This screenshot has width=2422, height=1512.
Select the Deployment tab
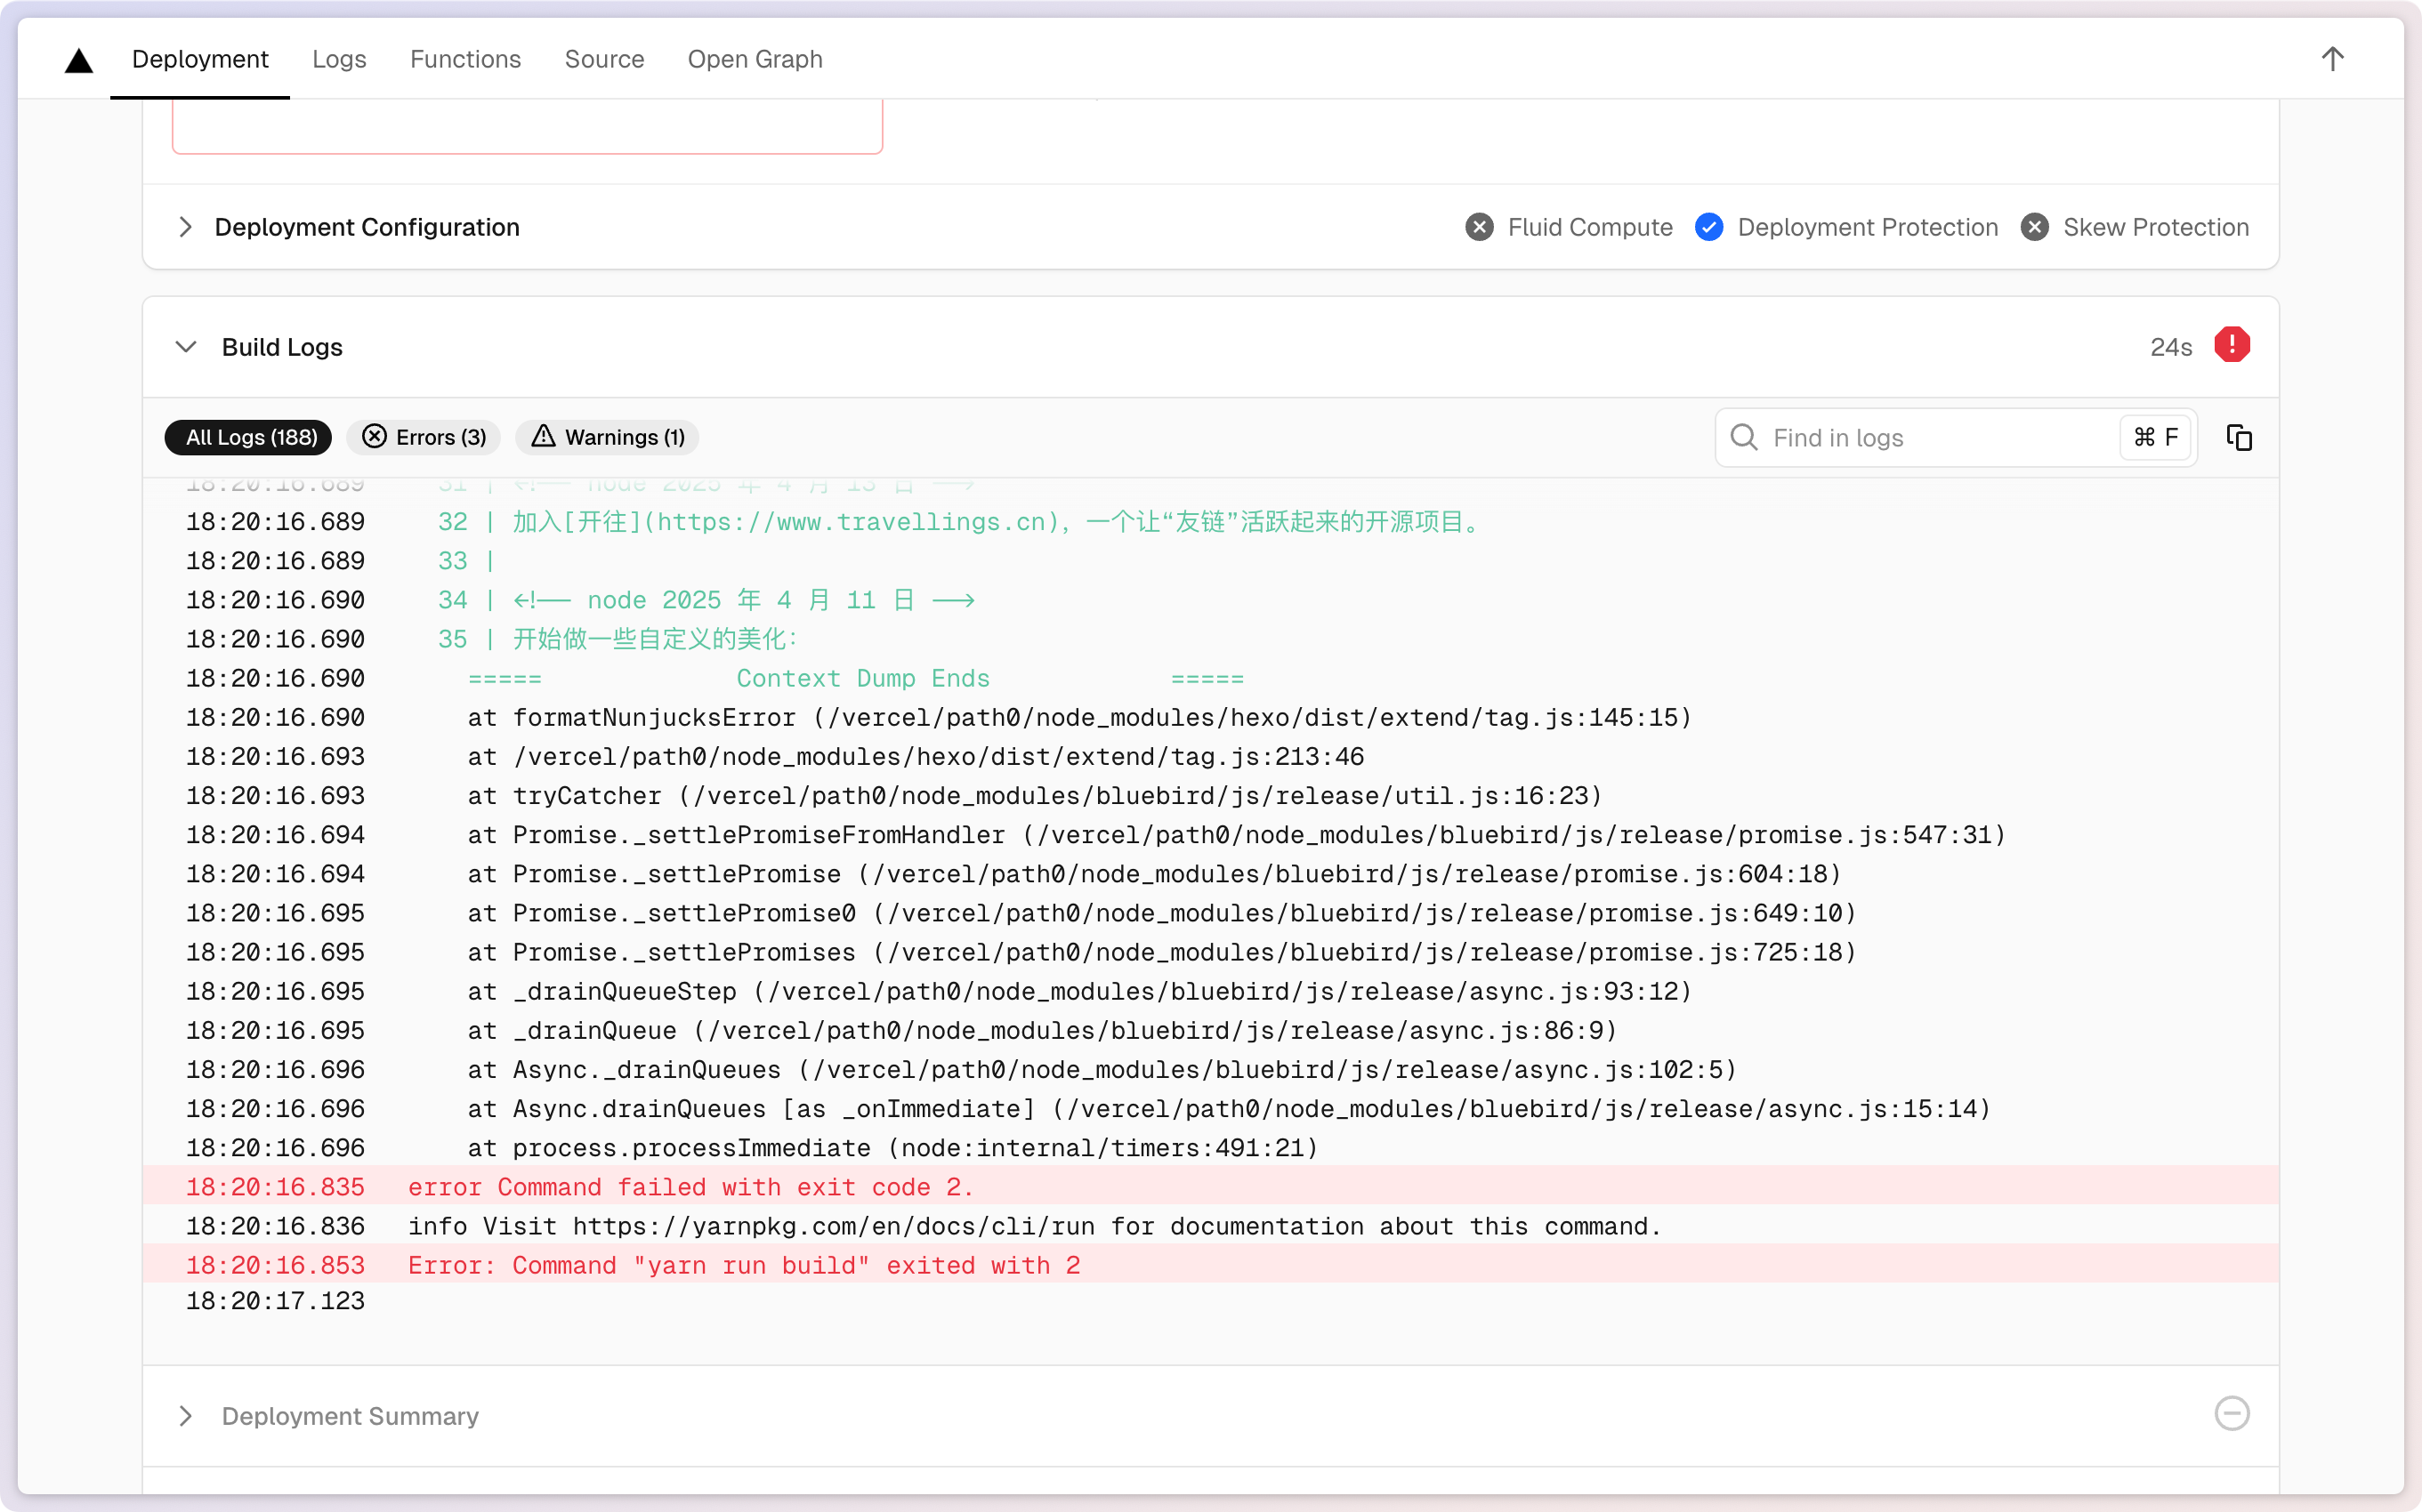(x=200, y=59)
